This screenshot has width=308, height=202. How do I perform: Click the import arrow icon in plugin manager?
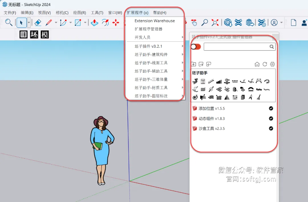tap(208, 64)
